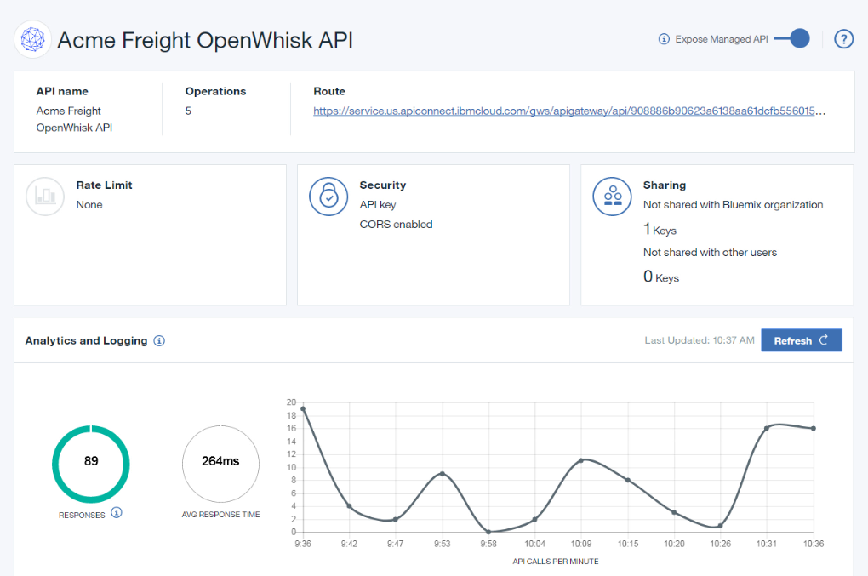
Task: Click the 10:31 data point on chart
Action: pyautogui.click(x=767, y=428)
